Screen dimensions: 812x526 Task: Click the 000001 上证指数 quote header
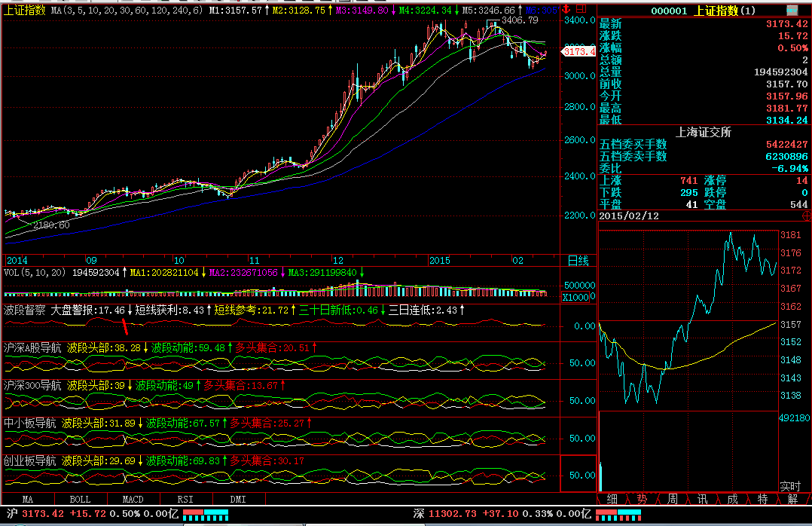click(703, 11)
